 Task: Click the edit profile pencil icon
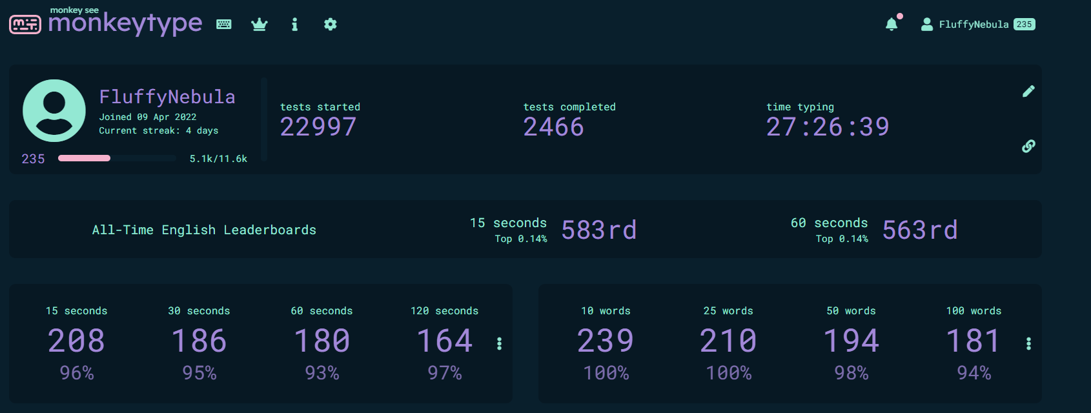tap(1028, 91)
